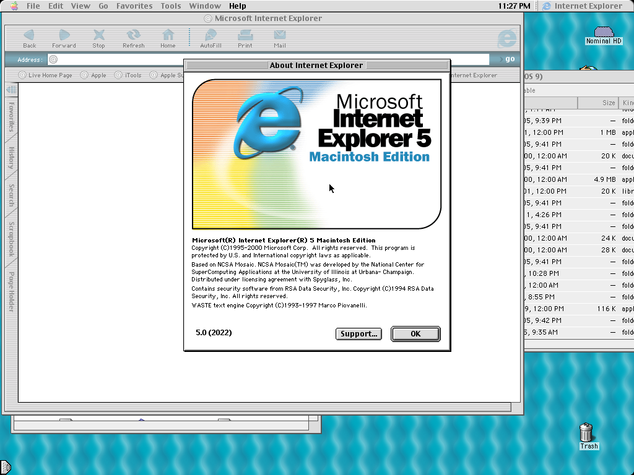Click the page icon in Address field
The width and height of the screenshot is (634, 475).
(53, 59)
